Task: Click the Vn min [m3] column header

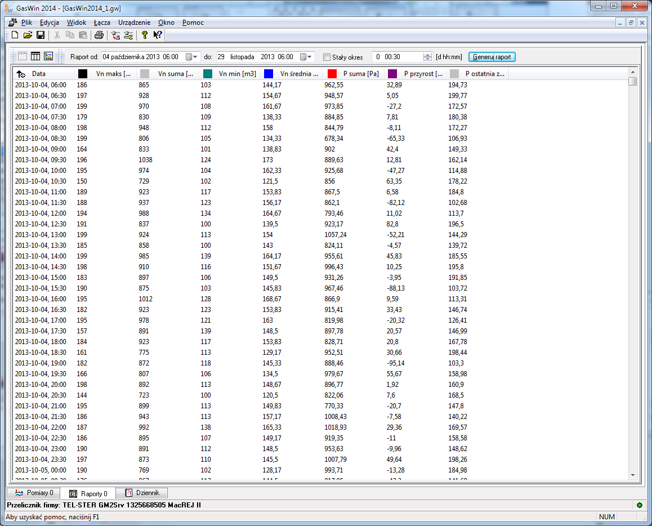Action: pos(230,74)
